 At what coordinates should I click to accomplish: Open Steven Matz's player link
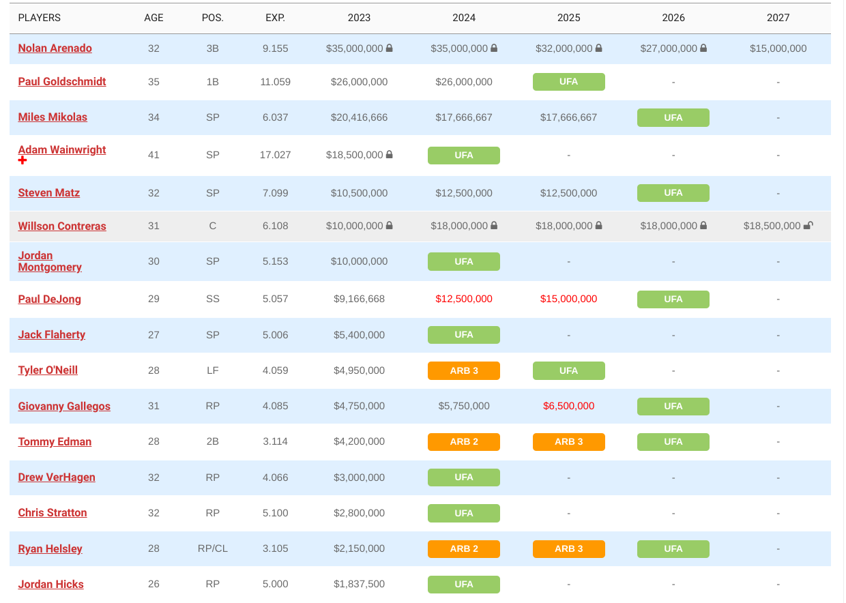[49, 193]
